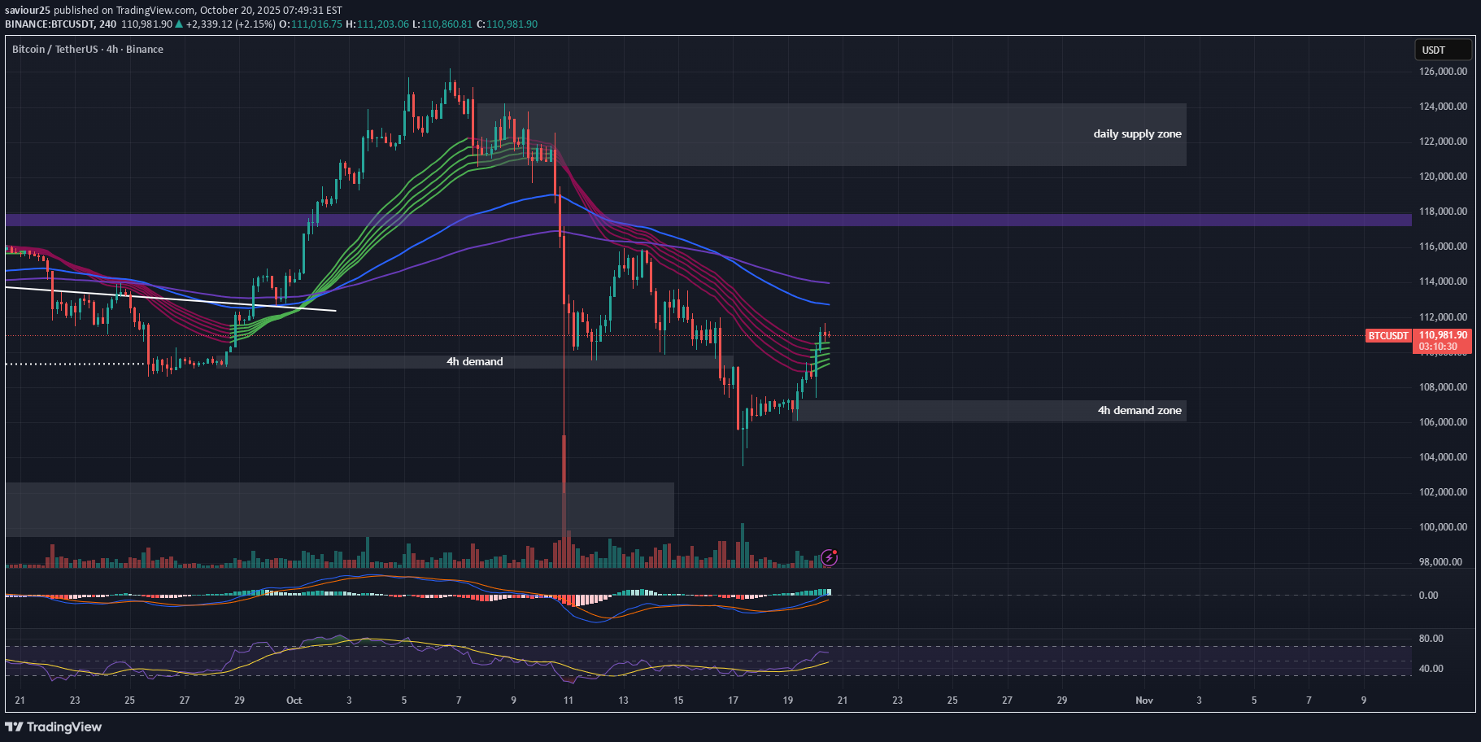The image size is (1481, 742).
Task: Click the TradingView logo at bottom left
Action: 54,727
